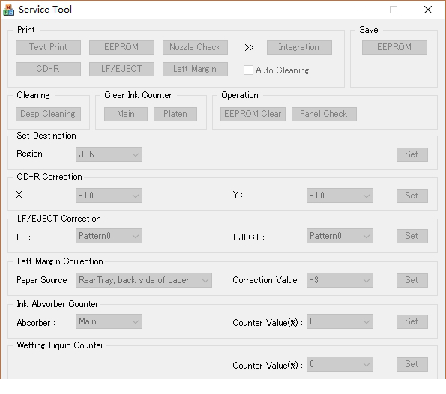Click the >> arrows next to Nozzle Check

click(x=249, y=47)
